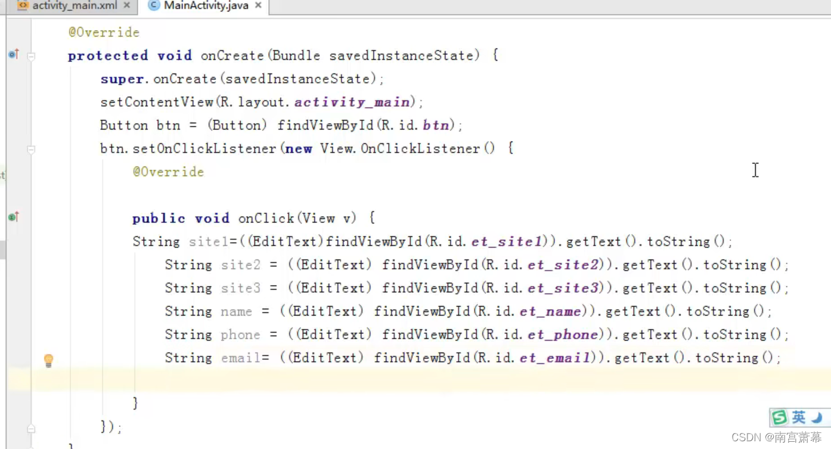Screen dimensions: 831x449
Task: Click toString() at end of email line
Action: tap(734, 358)
